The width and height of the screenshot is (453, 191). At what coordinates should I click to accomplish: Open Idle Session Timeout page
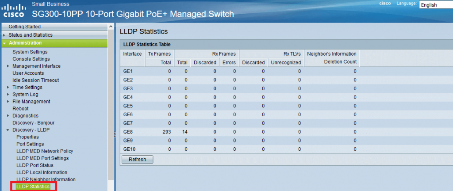click(x=35, y=80)
